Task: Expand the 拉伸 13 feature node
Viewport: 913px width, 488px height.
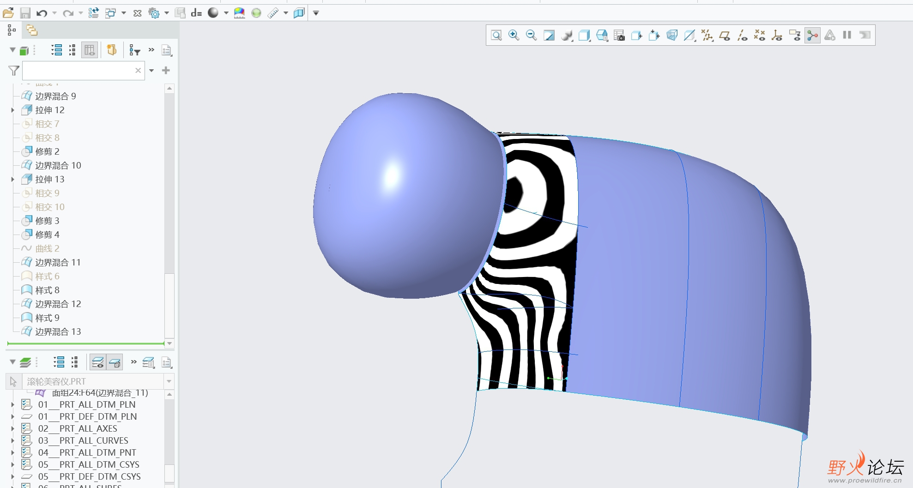Action: point(13,180)
